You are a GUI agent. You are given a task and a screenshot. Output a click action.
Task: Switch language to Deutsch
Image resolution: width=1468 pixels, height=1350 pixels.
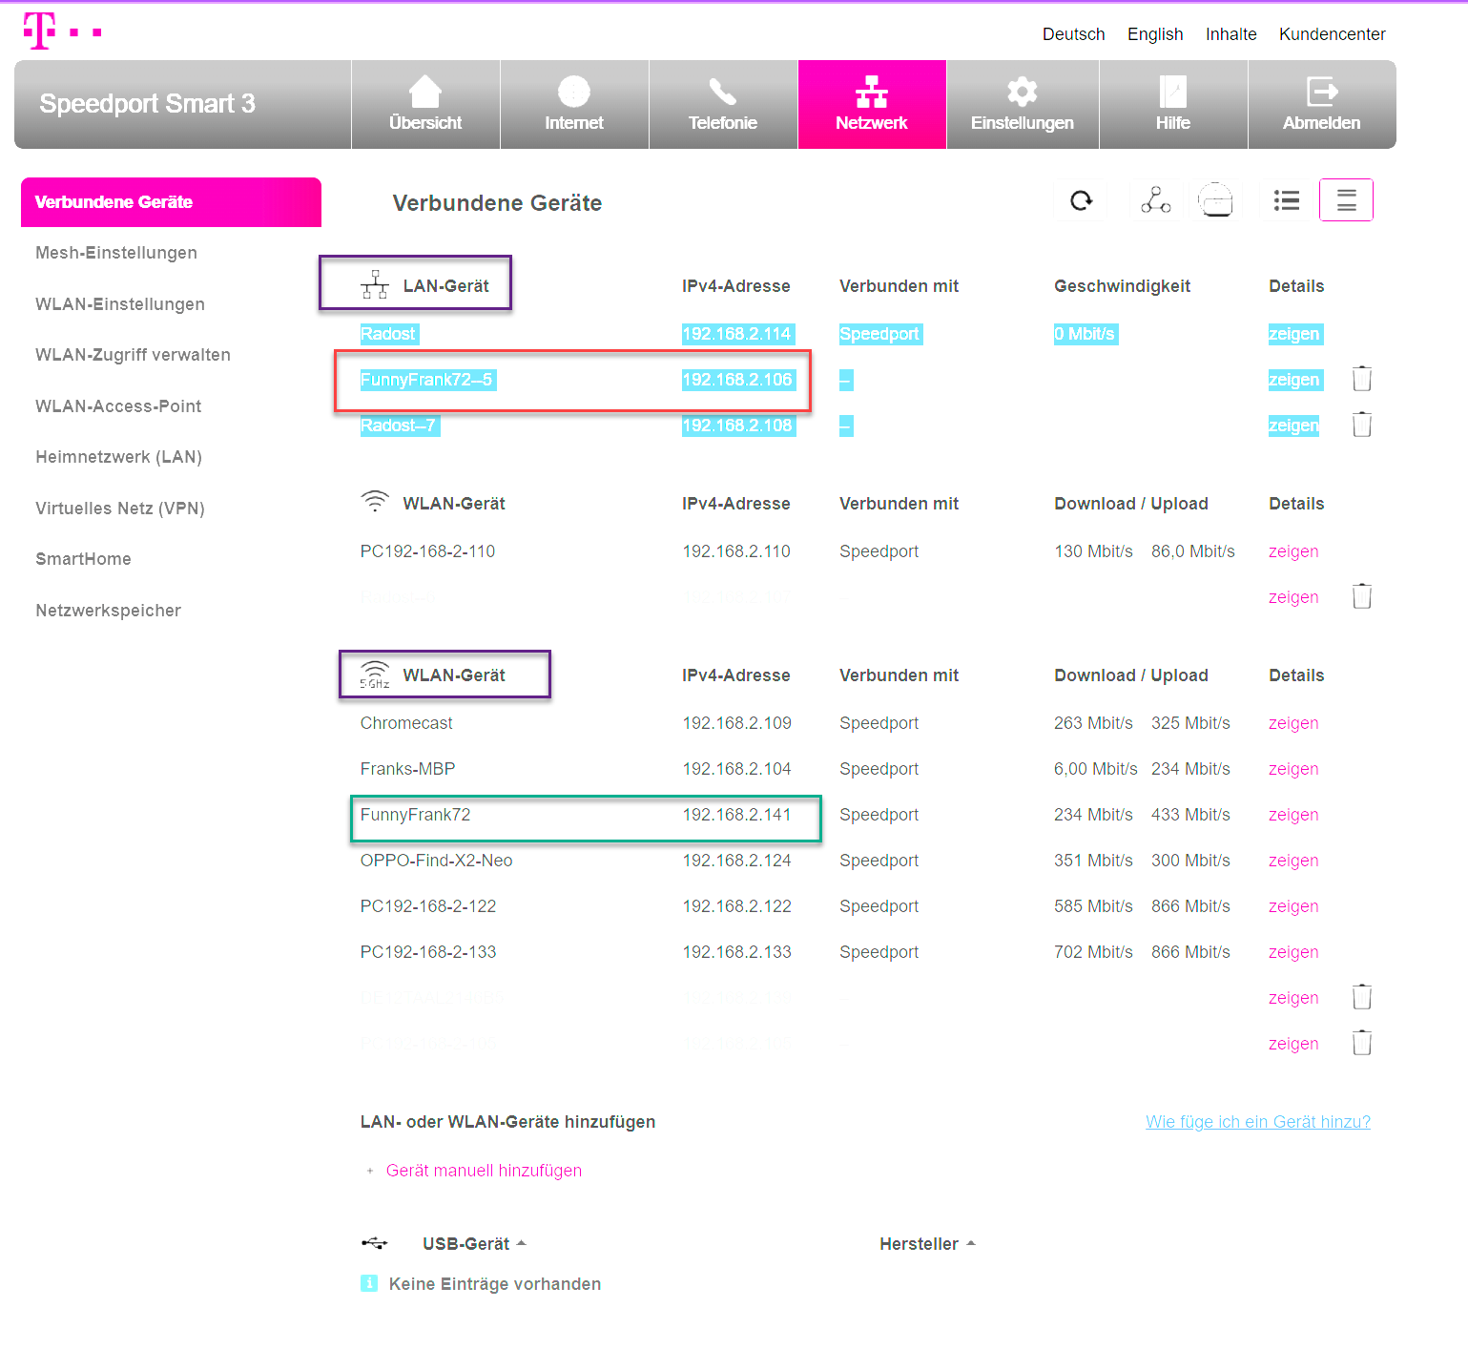[1073, 34]
